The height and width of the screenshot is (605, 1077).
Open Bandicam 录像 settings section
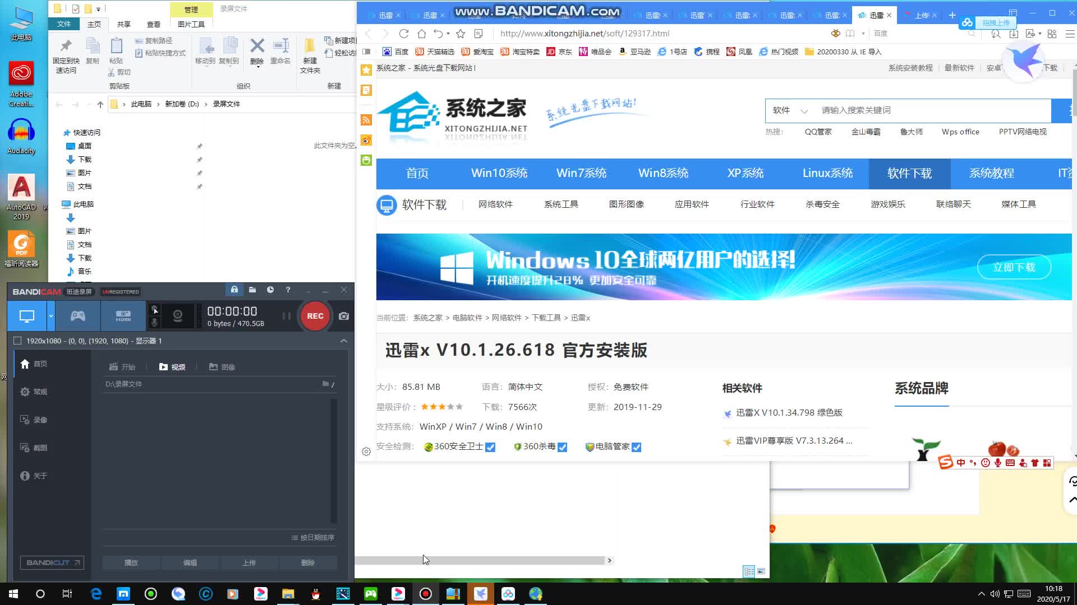[x=34, y=420]
